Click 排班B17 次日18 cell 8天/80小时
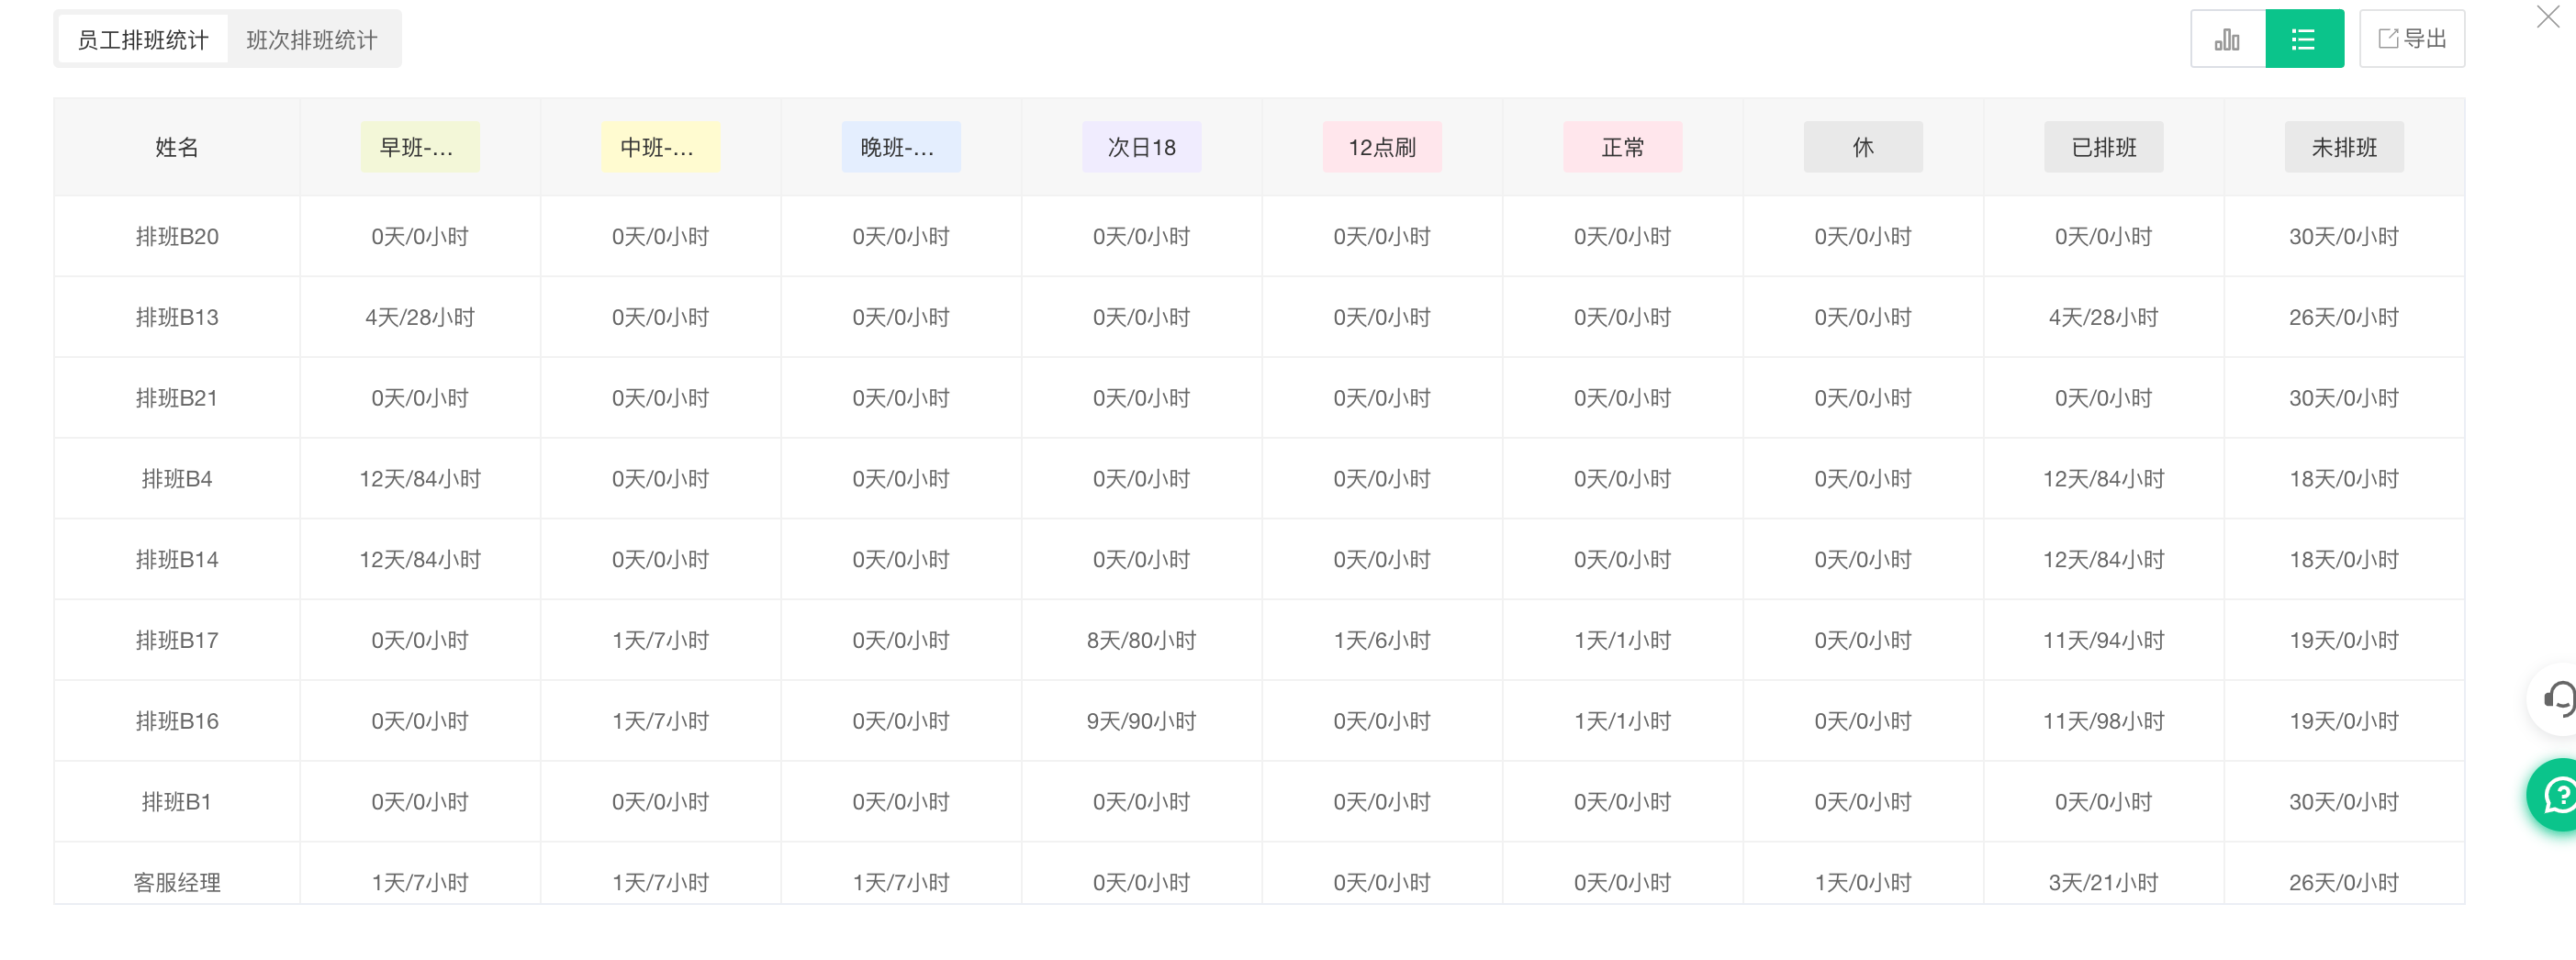 click(x=1141, y=640)
